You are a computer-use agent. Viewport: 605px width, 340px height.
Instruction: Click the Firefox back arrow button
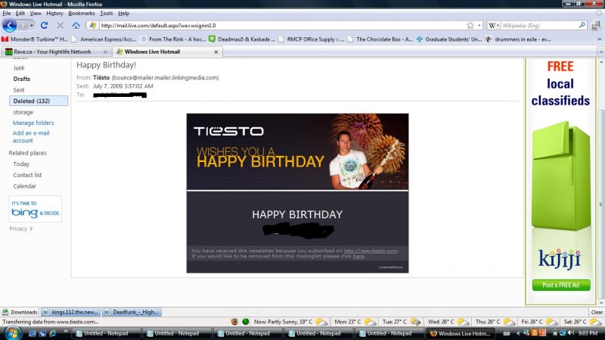[9, 26]
